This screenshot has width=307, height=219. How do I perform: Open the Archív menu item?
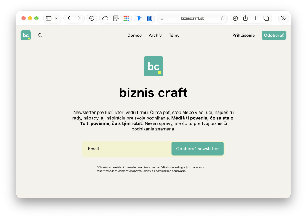[x=155, y=35]
